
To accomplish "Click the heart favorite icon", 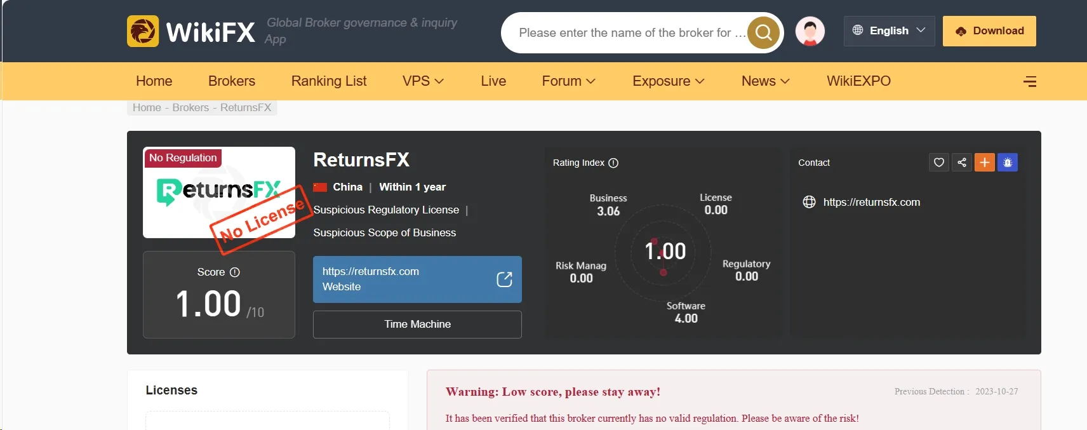I will [939, 163].
